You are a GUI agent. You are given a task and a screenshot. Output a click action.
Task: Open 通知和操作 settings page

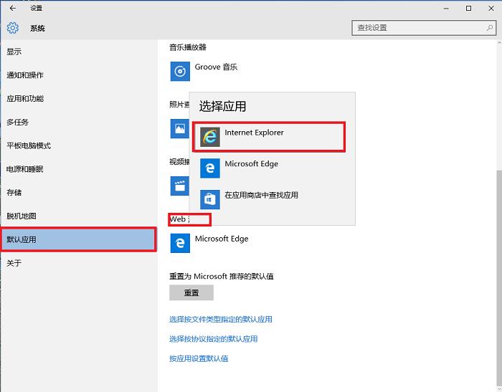coord(78,75)
